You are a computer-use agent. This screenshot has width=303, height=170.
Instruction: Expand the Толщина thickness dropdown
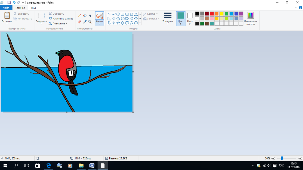pyautogui.click(x=168, y=18)
